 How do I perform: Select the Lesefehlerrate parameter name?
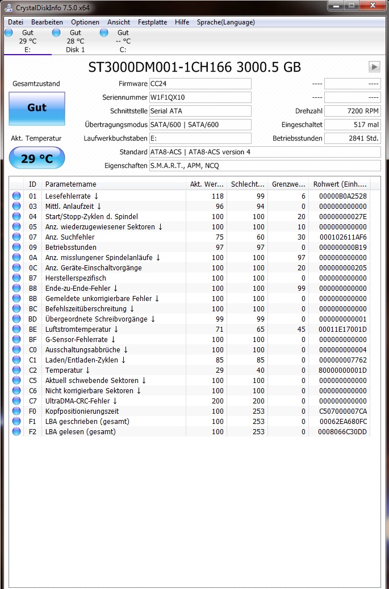coord(72,196)
